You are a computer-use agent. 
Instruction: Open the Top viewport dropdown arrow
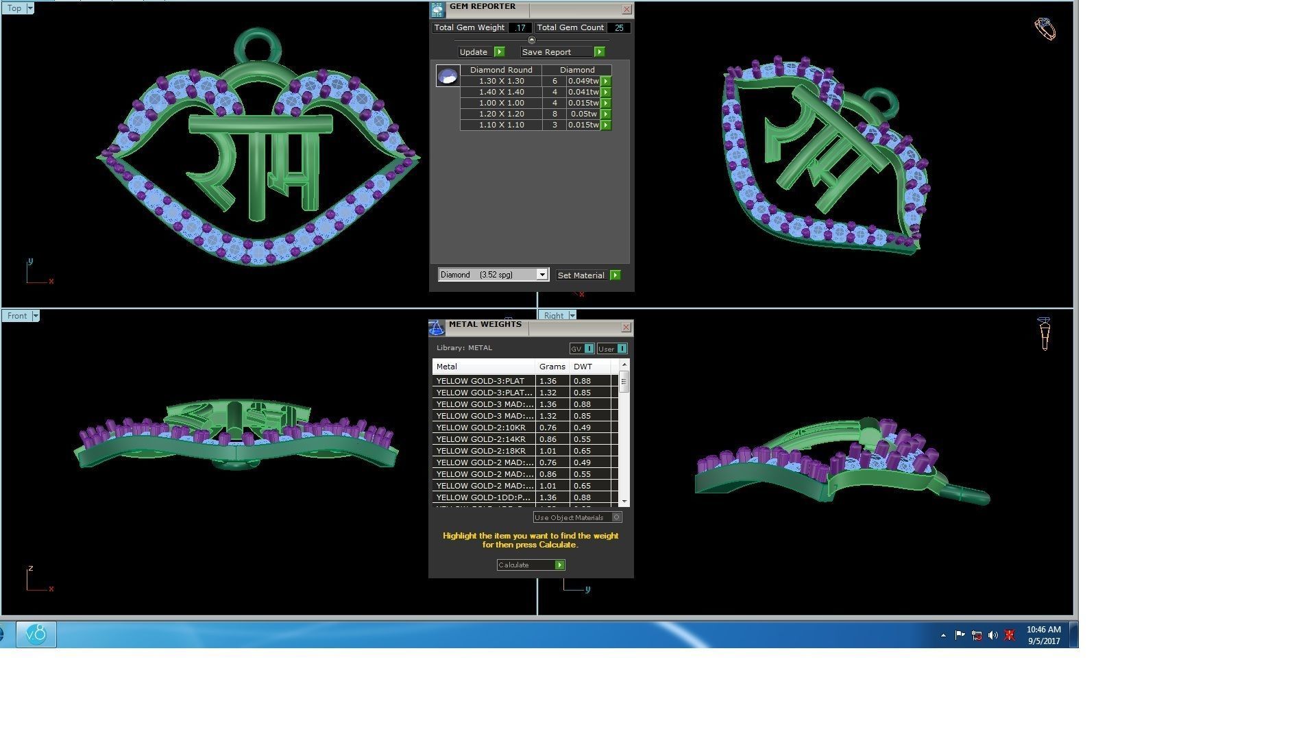click(x=29, y=8)
